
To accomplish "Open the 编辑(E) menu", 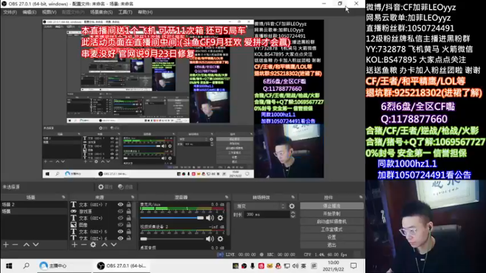I will [x=29, y=12].
